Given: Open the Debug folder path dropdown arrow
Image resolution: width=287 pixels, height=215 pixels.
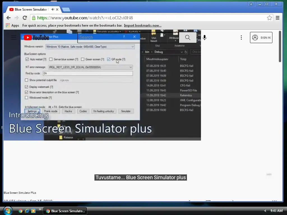Looking at the screenshot, I should click(182, 52).
